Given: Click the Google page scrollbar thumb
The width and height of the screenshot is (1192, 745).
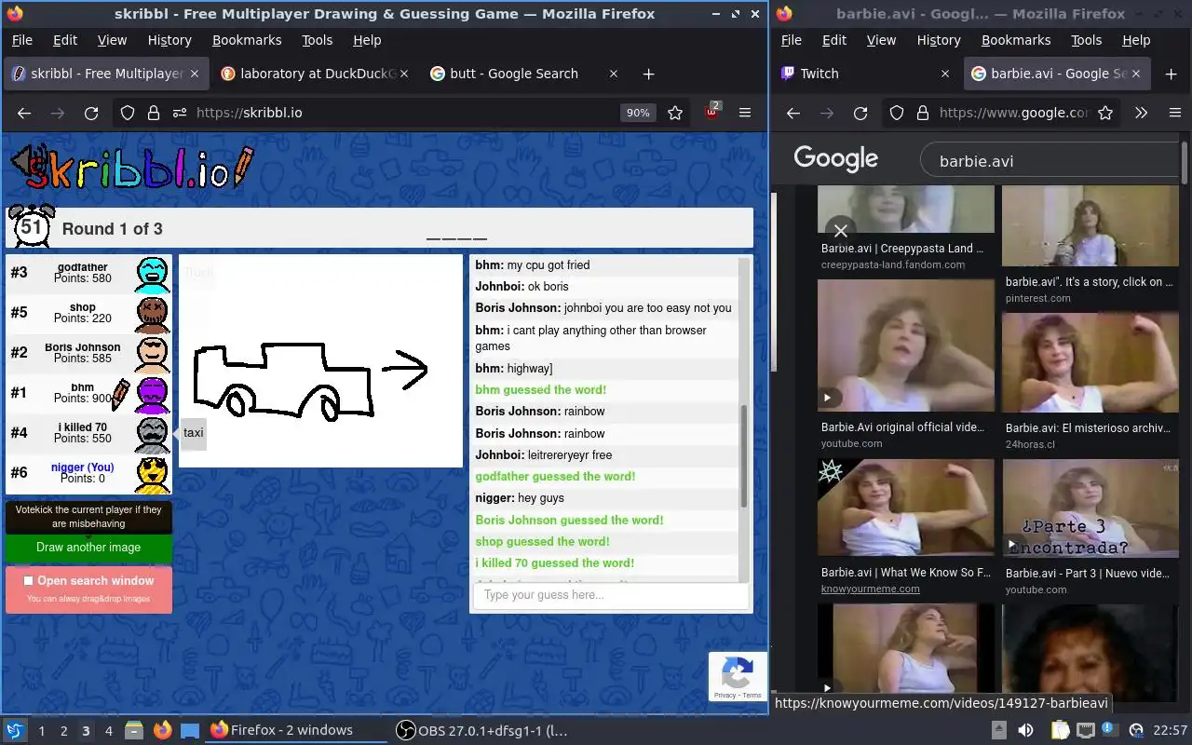Looking at the screenshot, I should point(1185,164).
